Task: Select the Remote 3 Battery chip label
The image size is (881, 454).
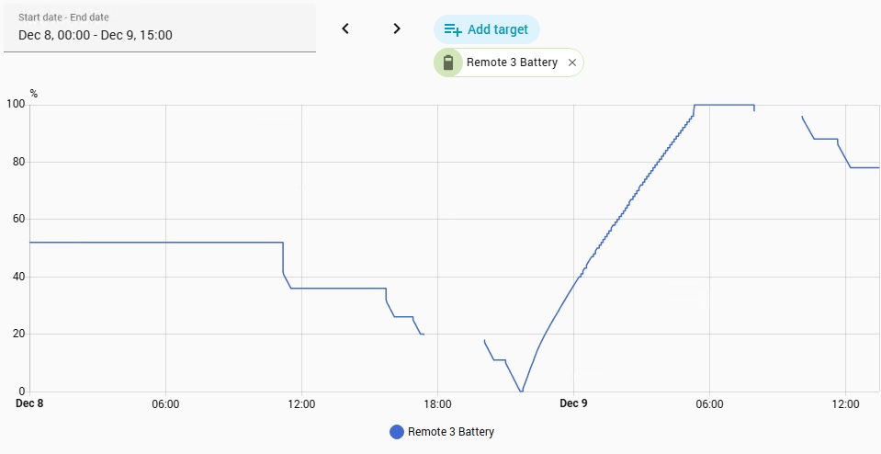Action: [512, 62]
